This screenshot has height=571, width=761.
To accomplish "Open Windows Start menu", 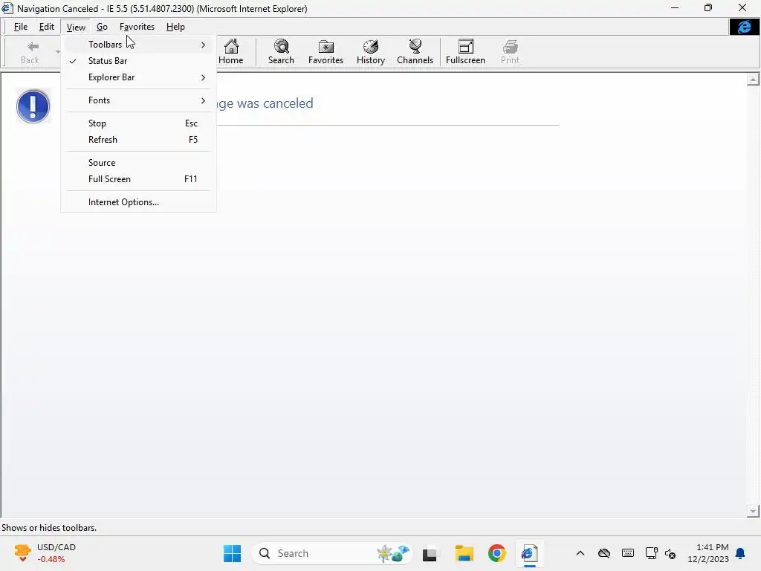I will click(232, 553).
